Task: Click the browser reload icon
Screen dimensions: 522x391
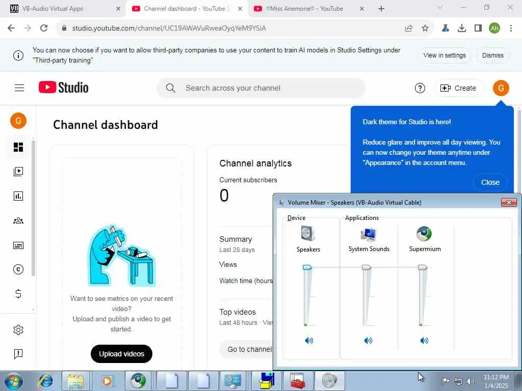Action: [x=44, y=29]
